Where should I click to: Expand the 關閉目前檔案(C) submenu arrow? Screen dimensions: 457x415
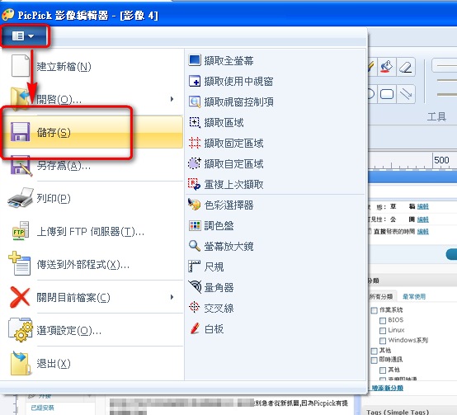[172, 297]
